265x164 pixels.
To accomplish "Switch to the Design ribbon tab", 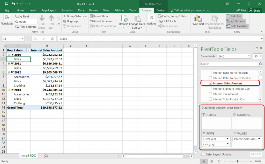I will click(160, 10).
